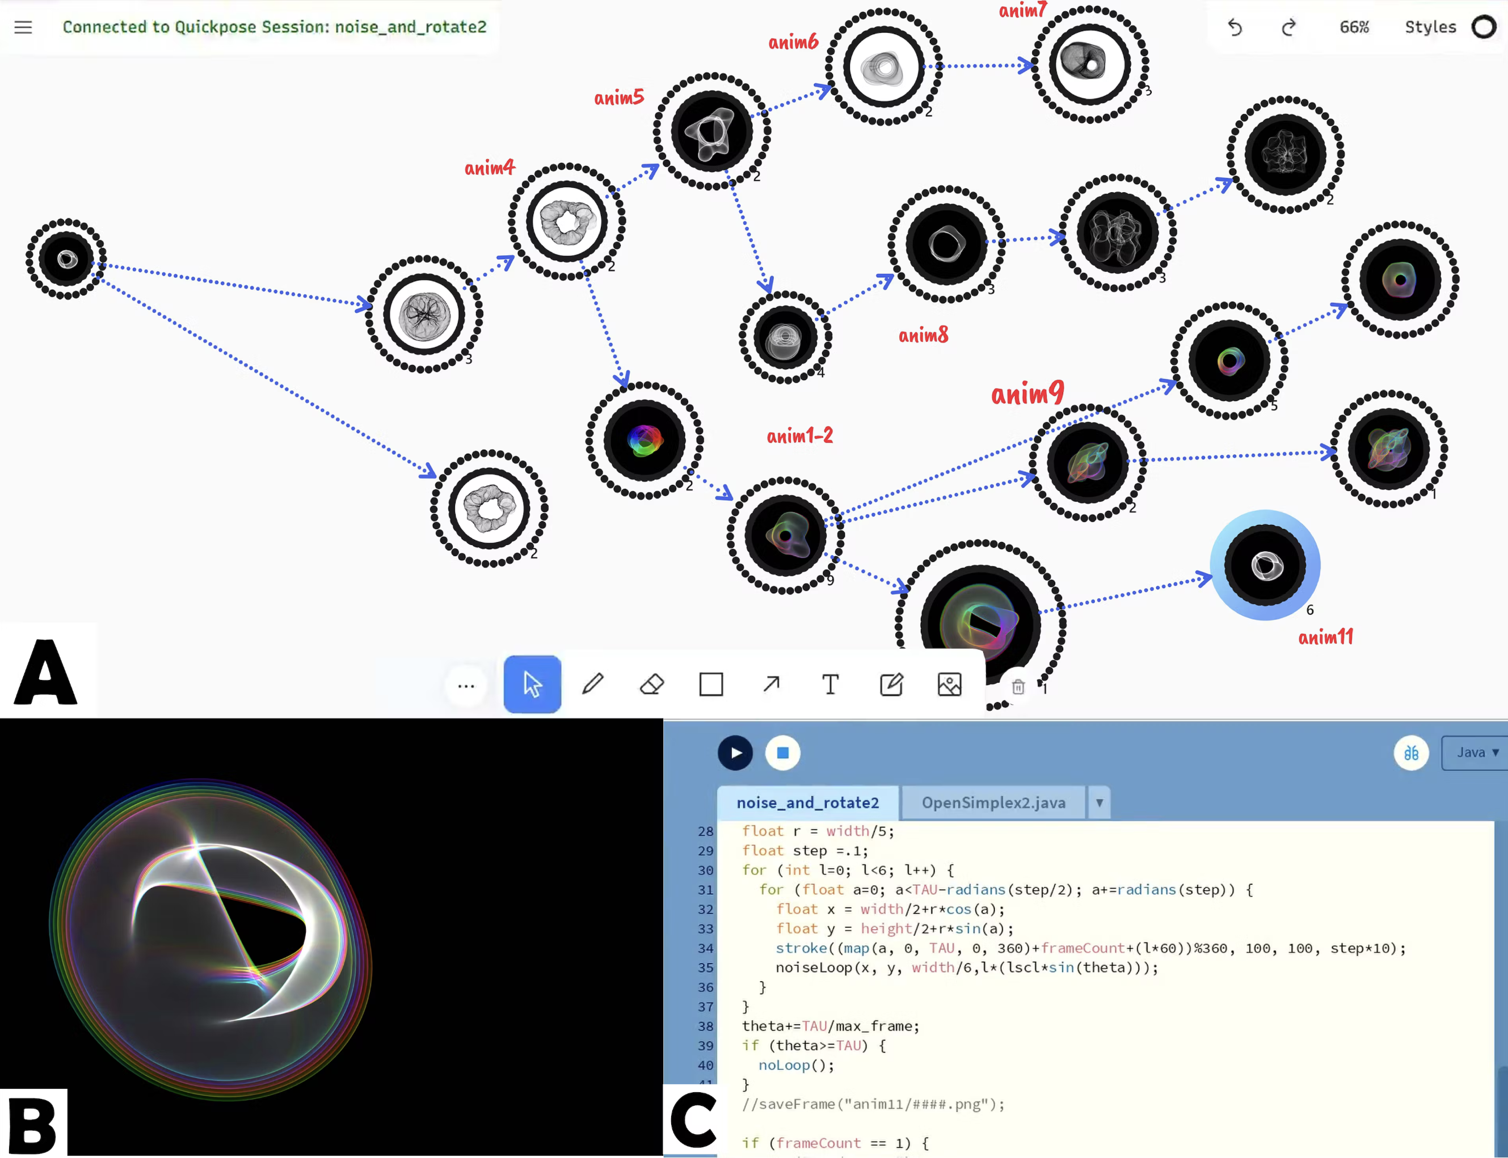
Task: Open the hamburger menu
Action: (23, 28)
